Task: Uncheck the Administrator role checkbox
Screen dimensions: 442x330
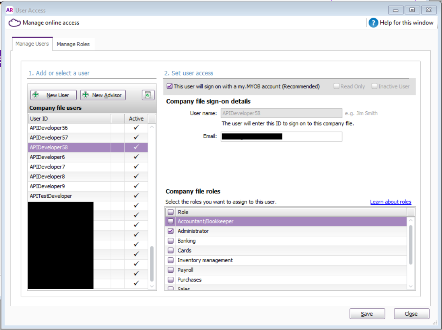Action: [170, 231]
